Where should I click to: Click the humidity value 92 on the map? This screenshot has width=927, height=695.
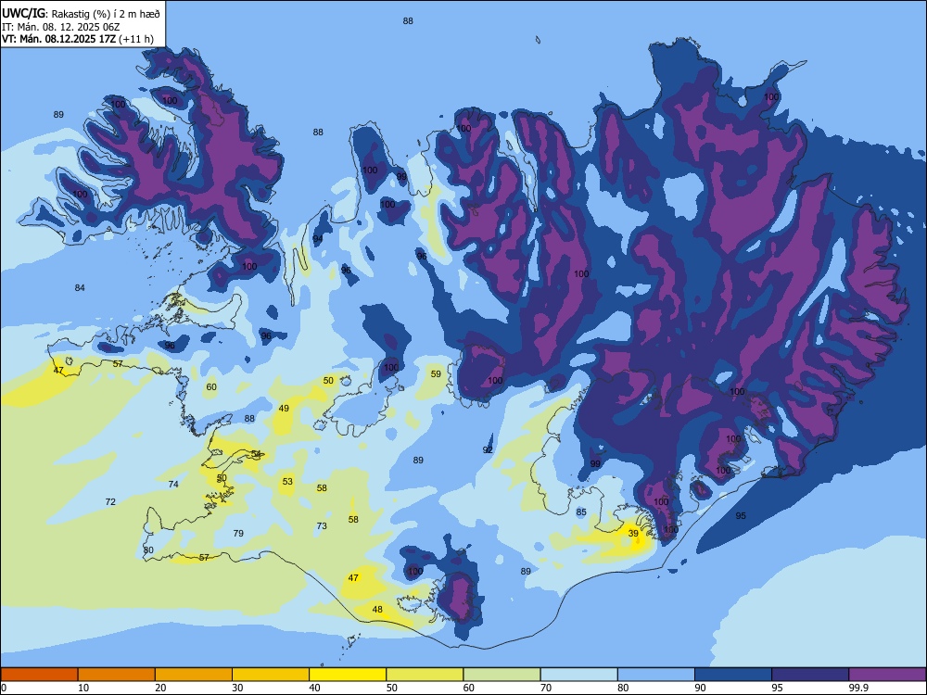pyautogui.click(x=488, y=449)
